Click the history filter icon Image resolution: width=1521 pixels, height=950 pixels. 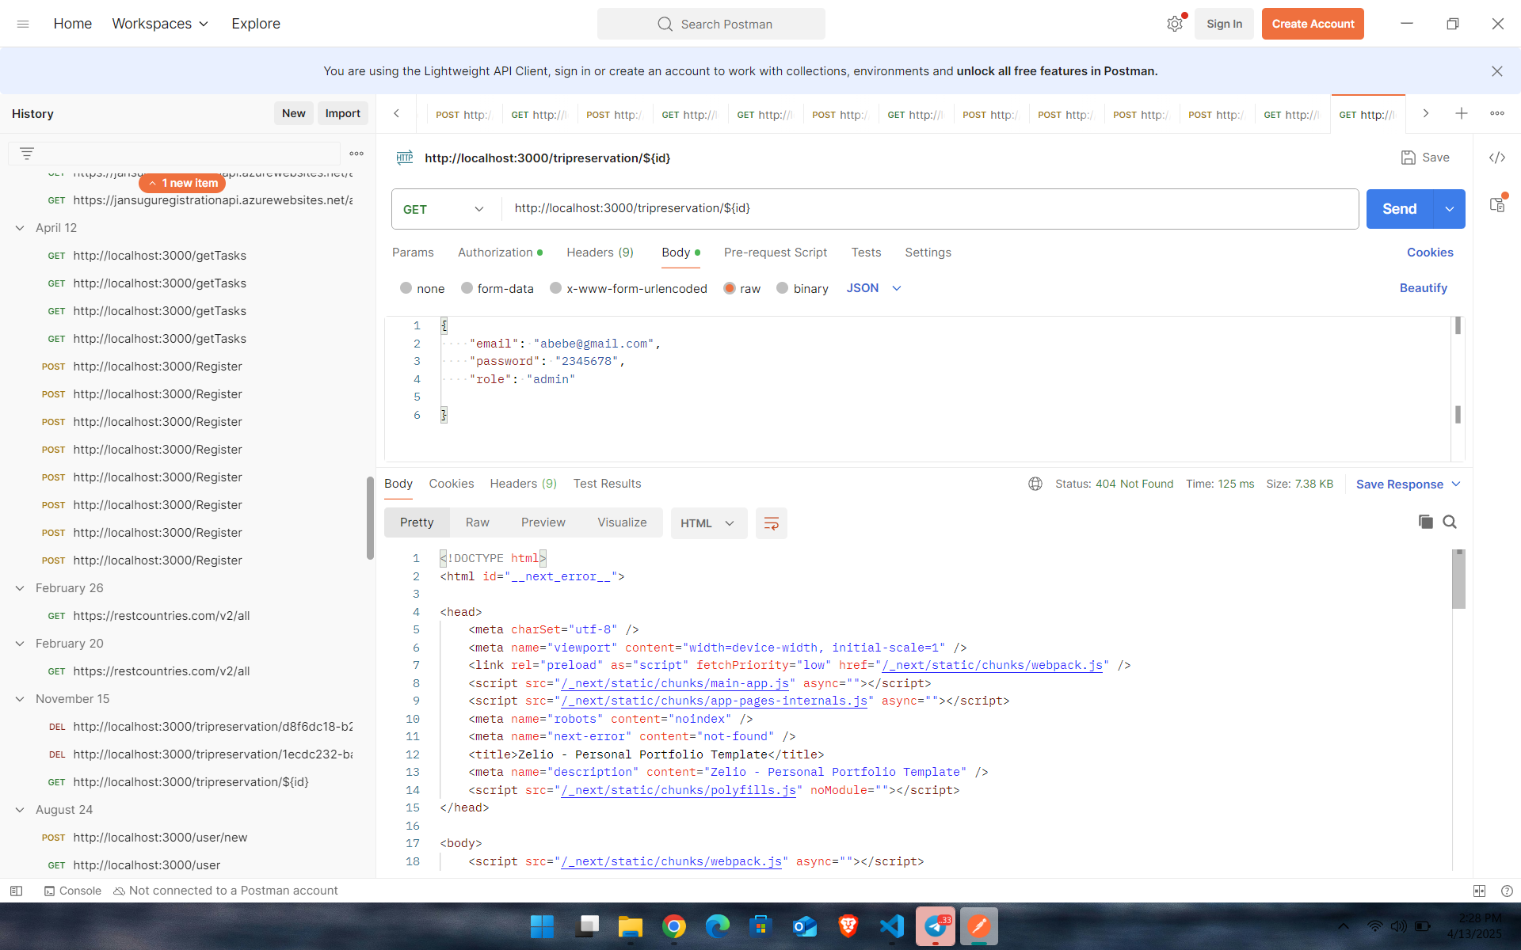tap(27, 154)
